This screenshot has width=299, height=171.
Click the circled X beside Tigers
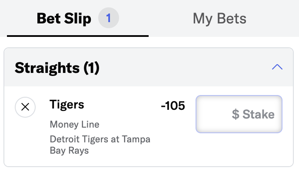point(25,107)
